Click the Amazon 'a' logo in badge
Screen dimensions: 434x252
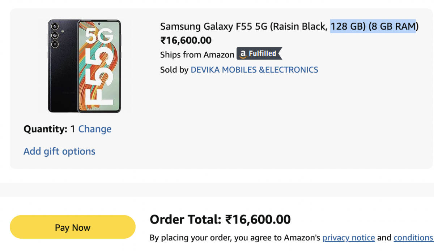243,54
